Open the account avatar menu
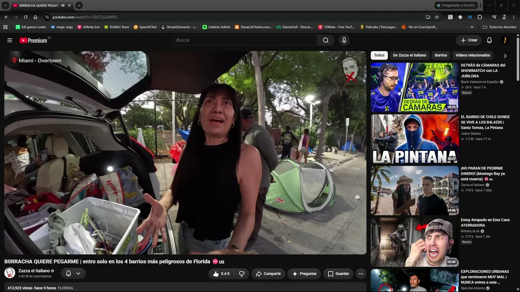 click(505, 40)
